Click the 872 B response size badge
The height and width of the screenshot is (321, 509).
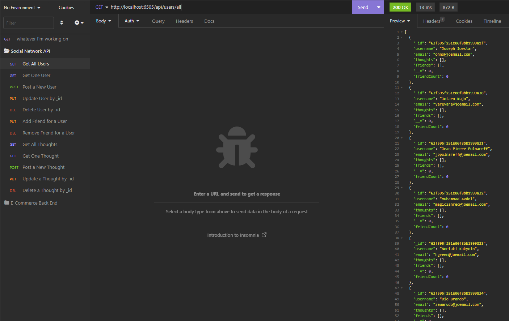click(449, 7)
